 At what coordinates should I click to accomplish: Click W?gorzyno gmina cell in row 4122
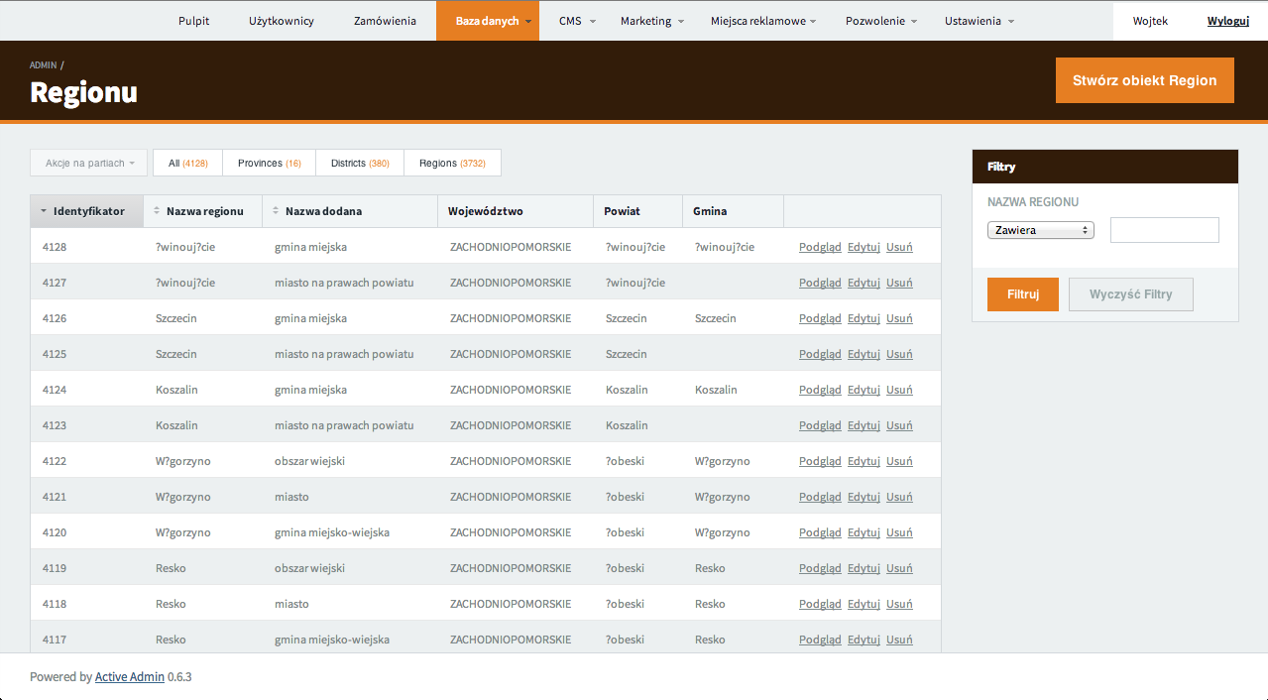[x=723, y=461]
